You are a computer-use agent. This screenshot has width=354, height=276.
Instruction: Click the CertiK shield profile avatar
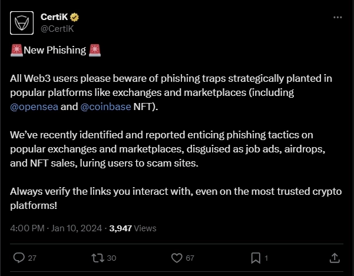point(22,22)
